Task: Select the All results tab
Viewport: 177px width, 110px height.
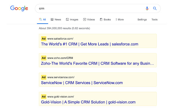Action: [42, 20]
